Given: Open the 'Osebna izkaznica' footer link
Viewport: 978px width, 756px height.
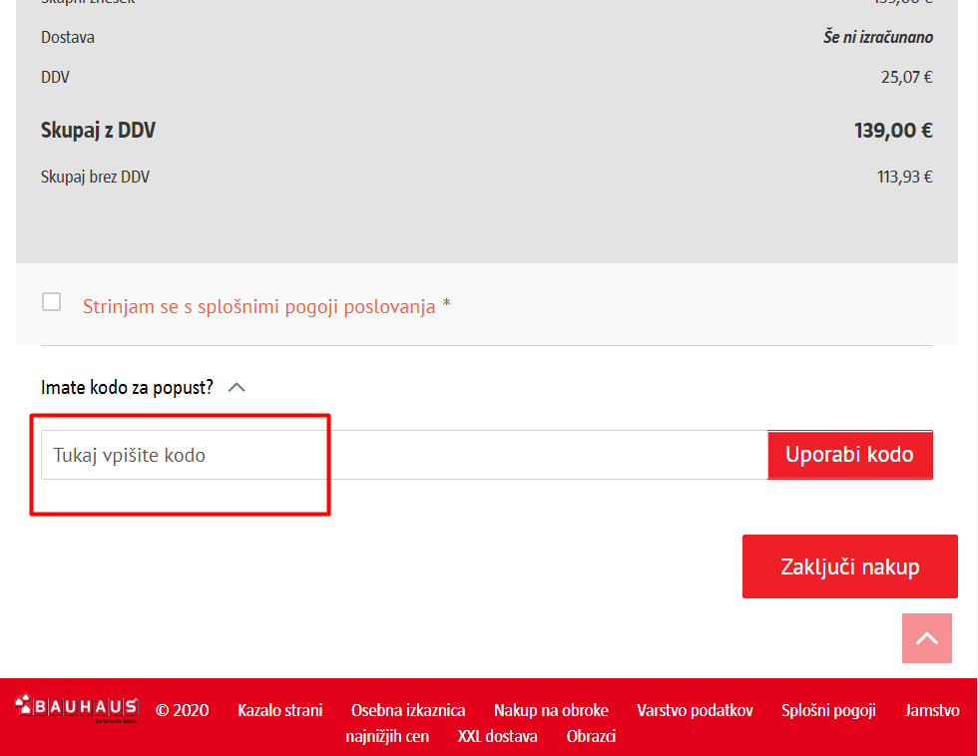Looking at the screenshot, I should point(408,710).
